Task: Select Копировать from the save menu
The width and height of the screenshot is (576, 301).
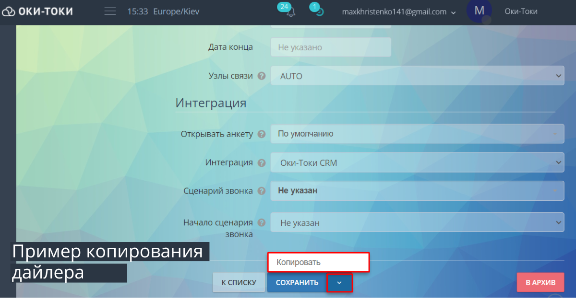Action: (318, 262)
